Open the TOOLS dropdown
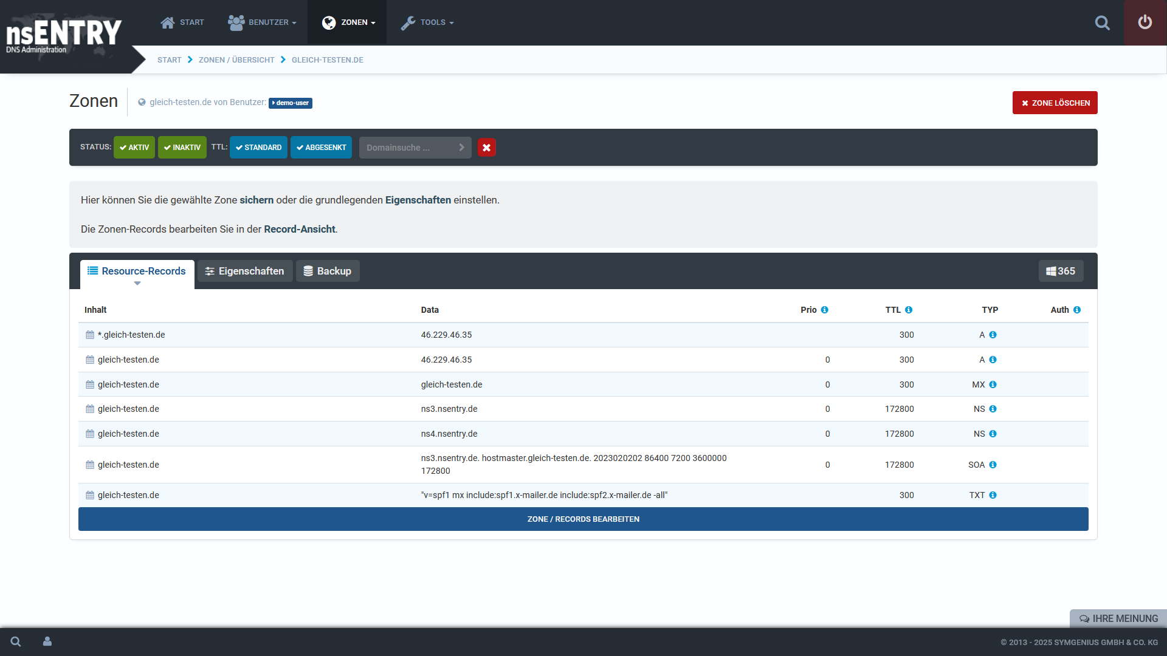Viewport: 1167px width, 656px height. (427, 22)
